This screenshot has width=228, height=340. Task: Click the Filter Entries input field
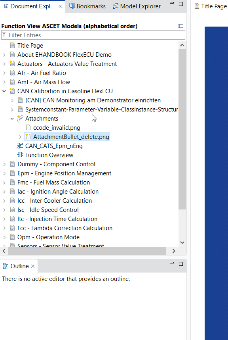(x=93, y=35)
